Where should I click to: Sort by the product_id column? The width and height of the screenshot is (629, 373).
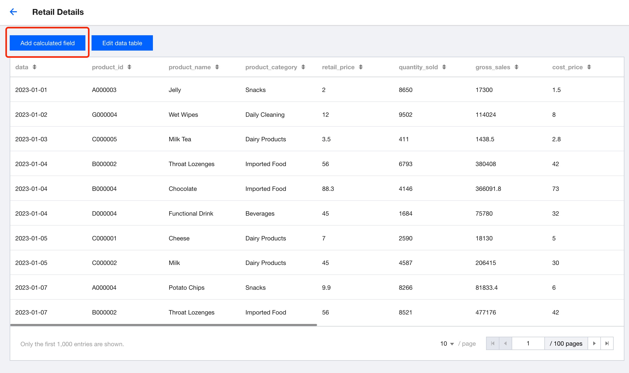coord(129,67)
